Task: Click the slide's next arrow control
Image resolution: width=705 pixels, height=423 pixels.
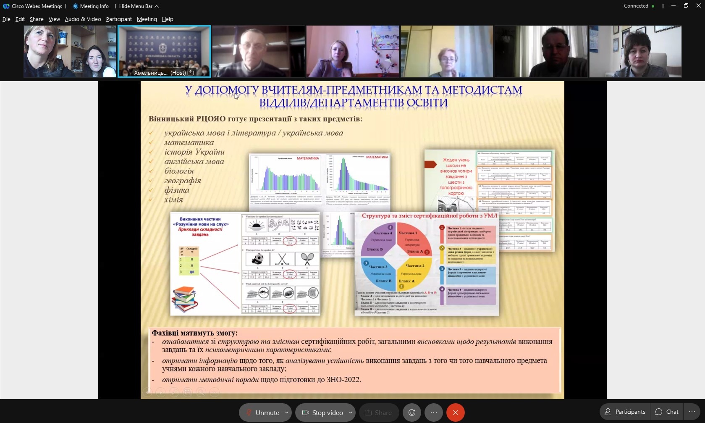Action: pyautogui.click(x=160, y=392)
